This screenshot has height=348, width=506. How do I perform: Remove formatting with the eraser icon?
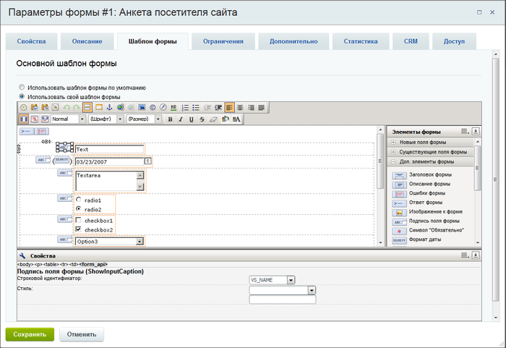pyautogui.click(x=213, y=119)
